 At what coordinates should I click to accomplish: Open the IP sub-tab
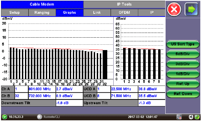coord(152,12)
